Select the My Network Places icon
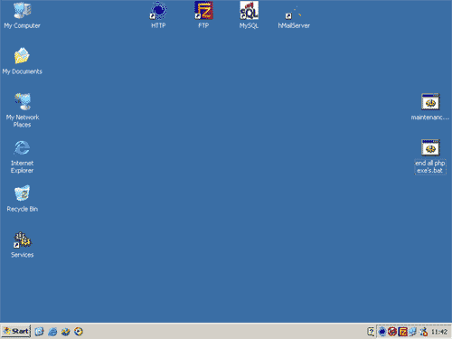This screenshot has height=339, width=452. coord(23,102)
